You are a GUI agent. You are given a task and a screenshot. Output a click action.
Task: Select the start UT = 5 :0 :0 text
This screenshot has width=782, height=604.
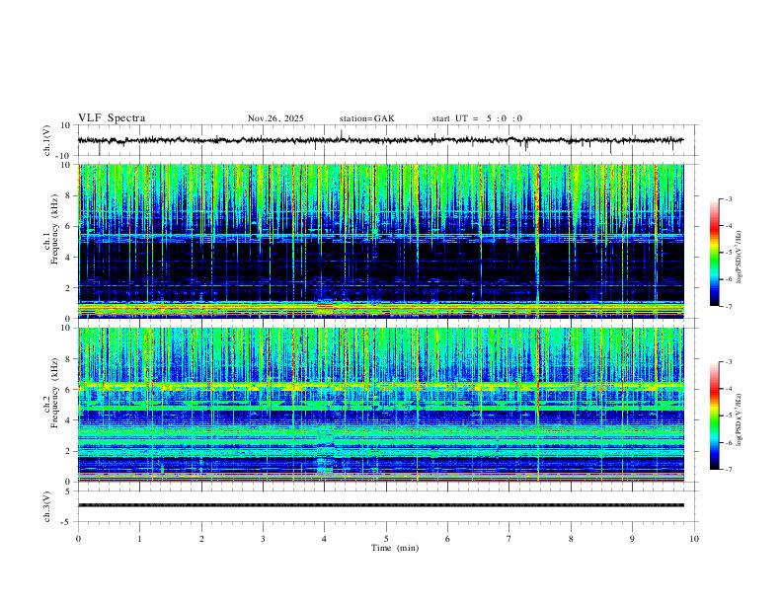(477, 118)
